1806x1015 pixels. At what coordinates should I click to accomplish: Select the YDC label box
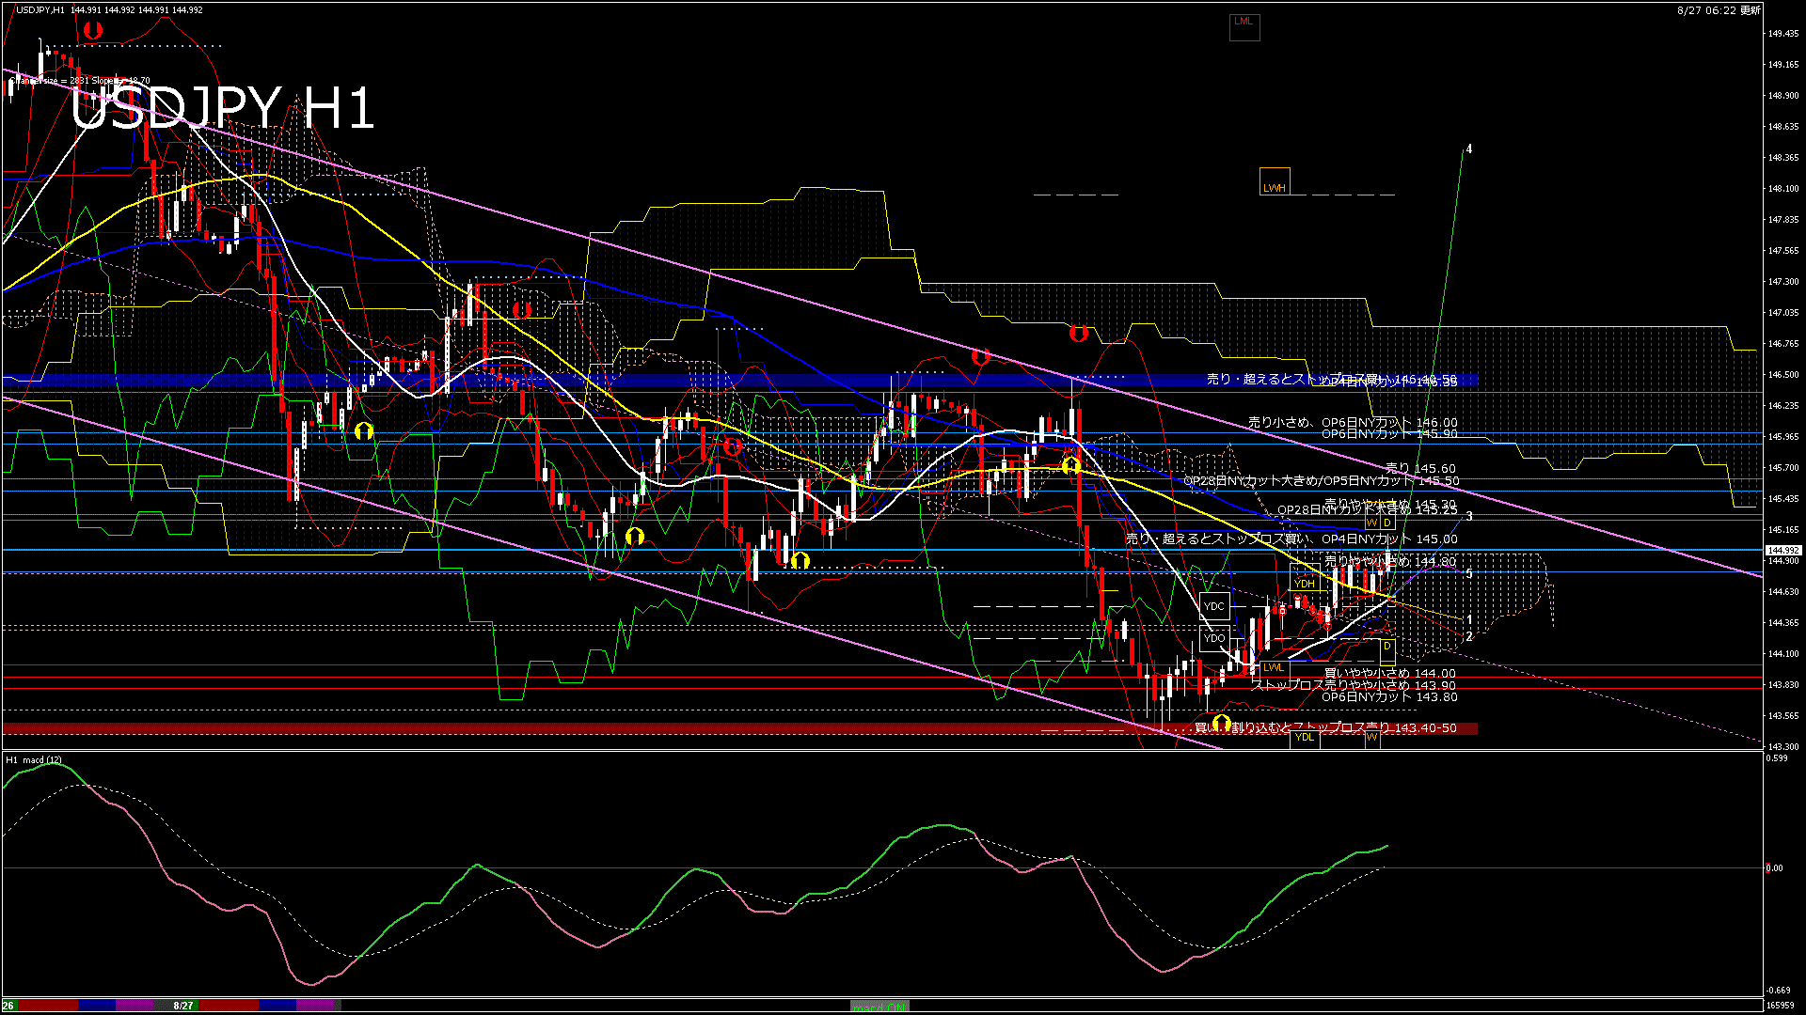pyautogui.click(x=1214, y=606)
